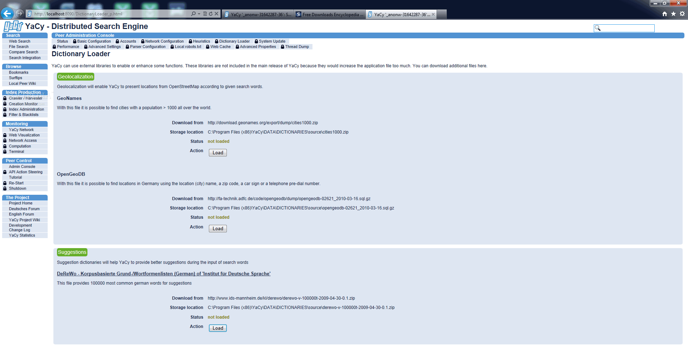Open browser tools gear icon
This screenshot has height=348, width=688.
[x=682, y=14]
